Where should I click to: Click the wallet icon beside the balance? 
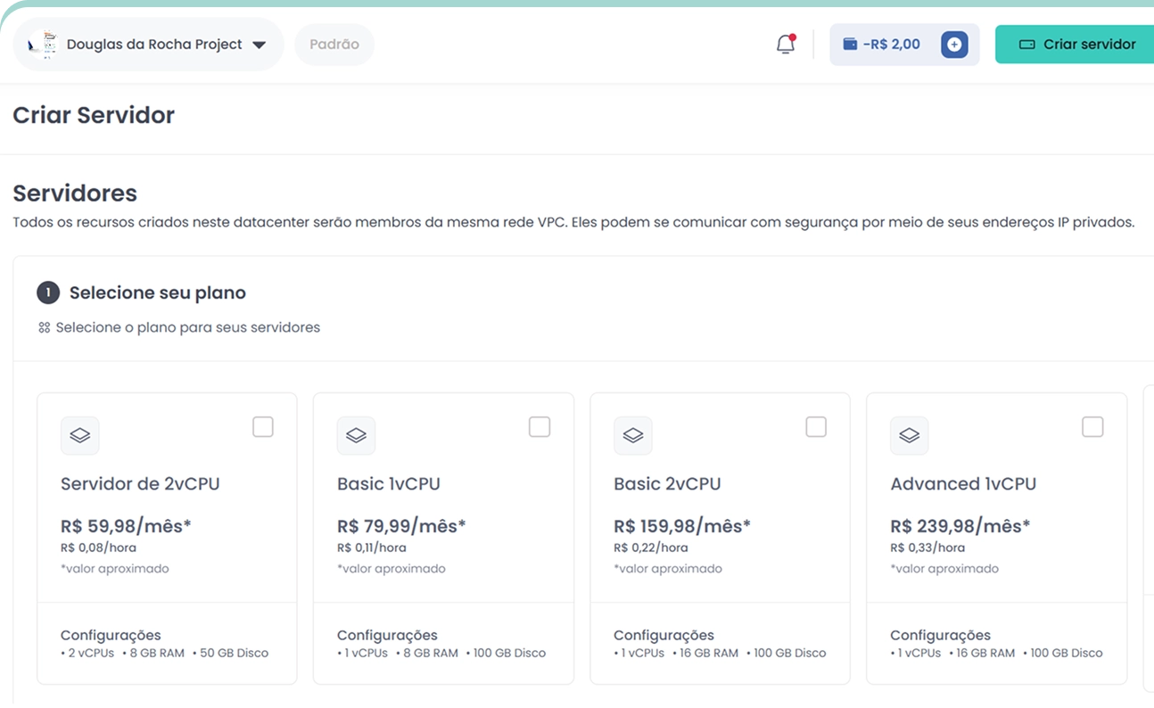tap(850, 44)
